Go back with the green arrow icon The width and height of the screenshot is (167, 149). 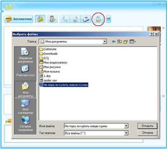tap(114, 42)
